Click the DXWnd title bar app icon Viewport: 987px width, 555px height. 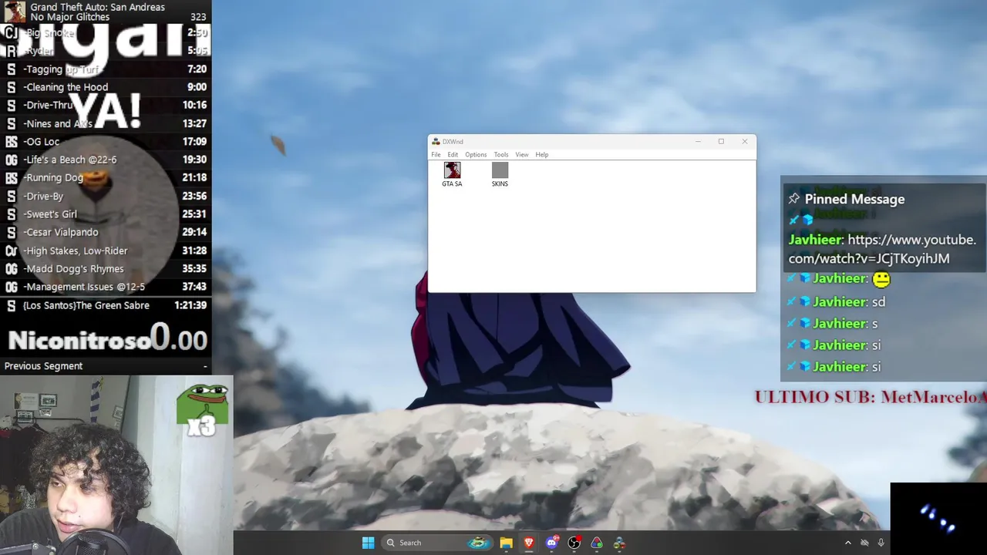[436, 142]
